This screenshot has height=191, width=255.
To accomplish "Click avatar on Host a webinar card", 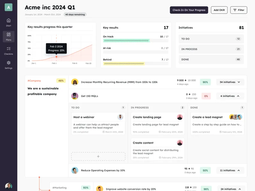I will pos(120,117).
